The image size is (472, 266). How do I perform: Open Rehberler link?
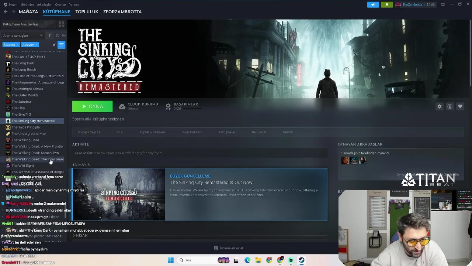coord(259,132)
